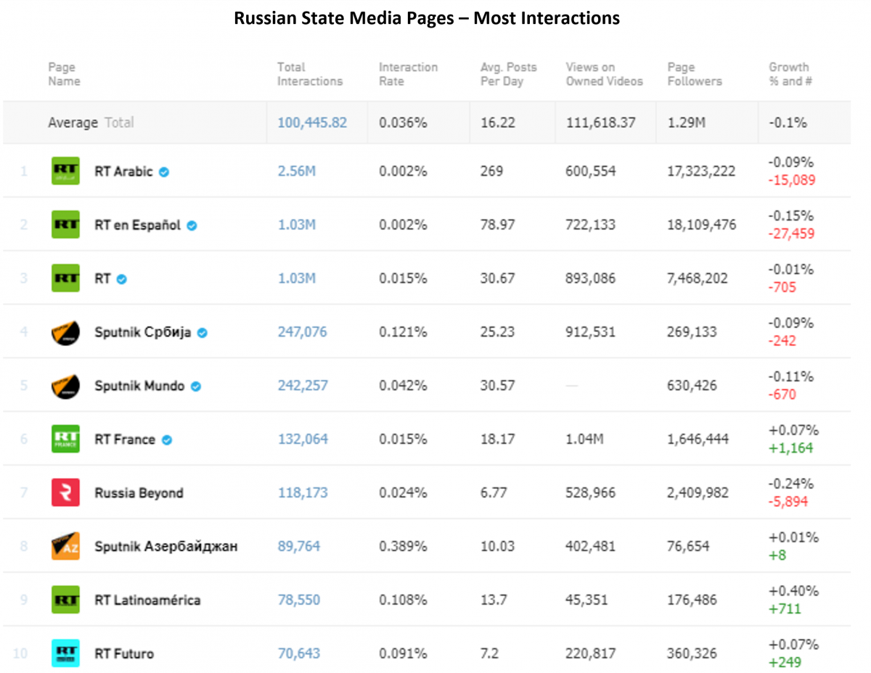
Task: Open average total interactions 100,445.82
Action: [312, 123]
